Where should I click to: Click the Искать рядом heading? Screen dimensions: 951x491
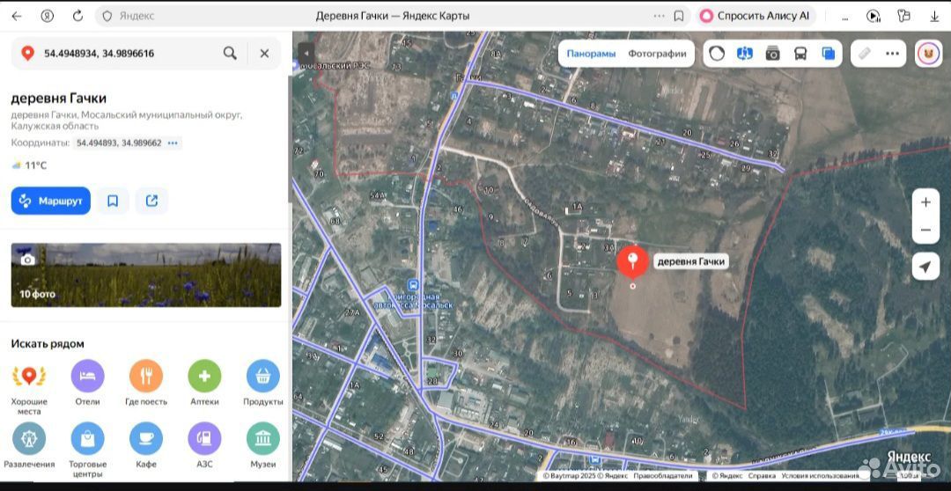coord(48,344)
